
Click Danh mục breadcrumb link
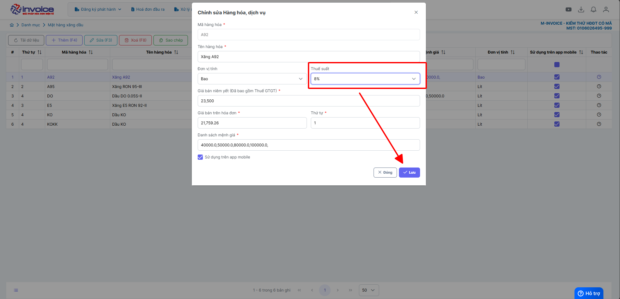31,25
